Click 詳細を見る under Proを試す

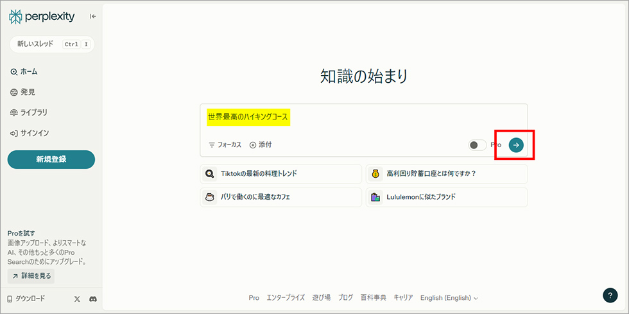point(31,276)
